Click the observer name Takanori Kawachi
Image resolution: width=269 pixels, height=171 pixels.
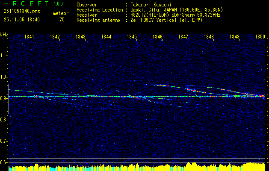[151, 5]
